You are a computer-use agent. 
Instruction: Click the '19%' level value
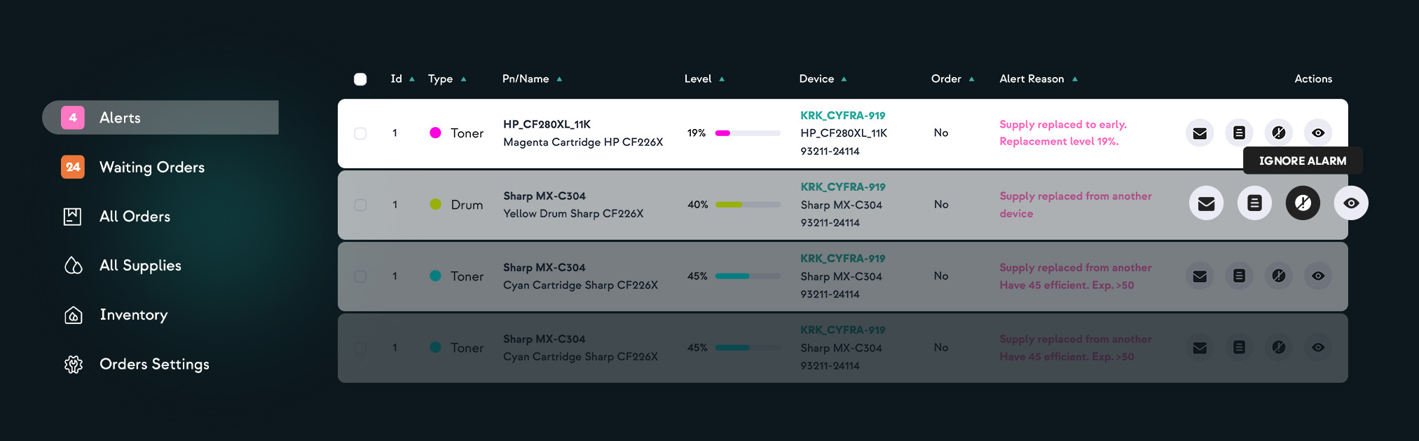coord(697,133)
